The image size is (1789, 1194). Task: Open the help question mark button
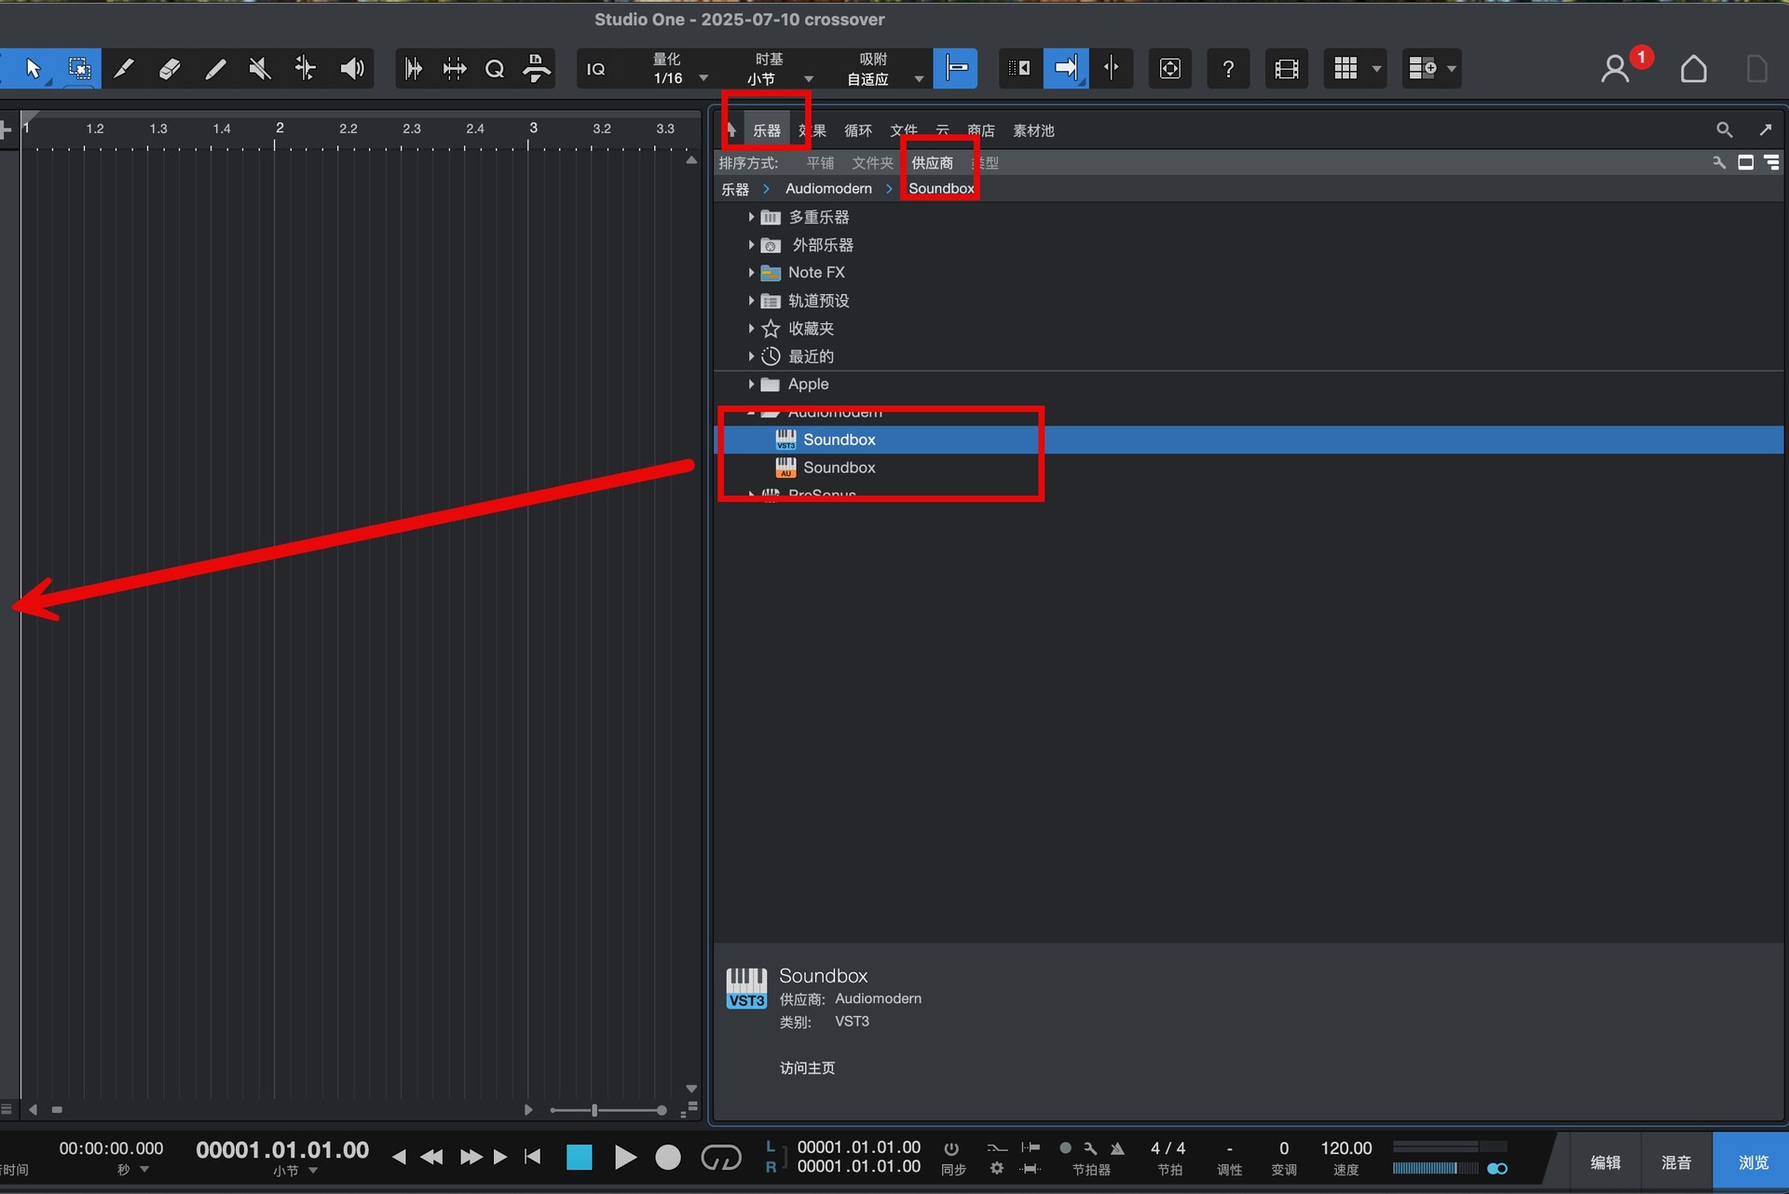[x=1228, y=69]
